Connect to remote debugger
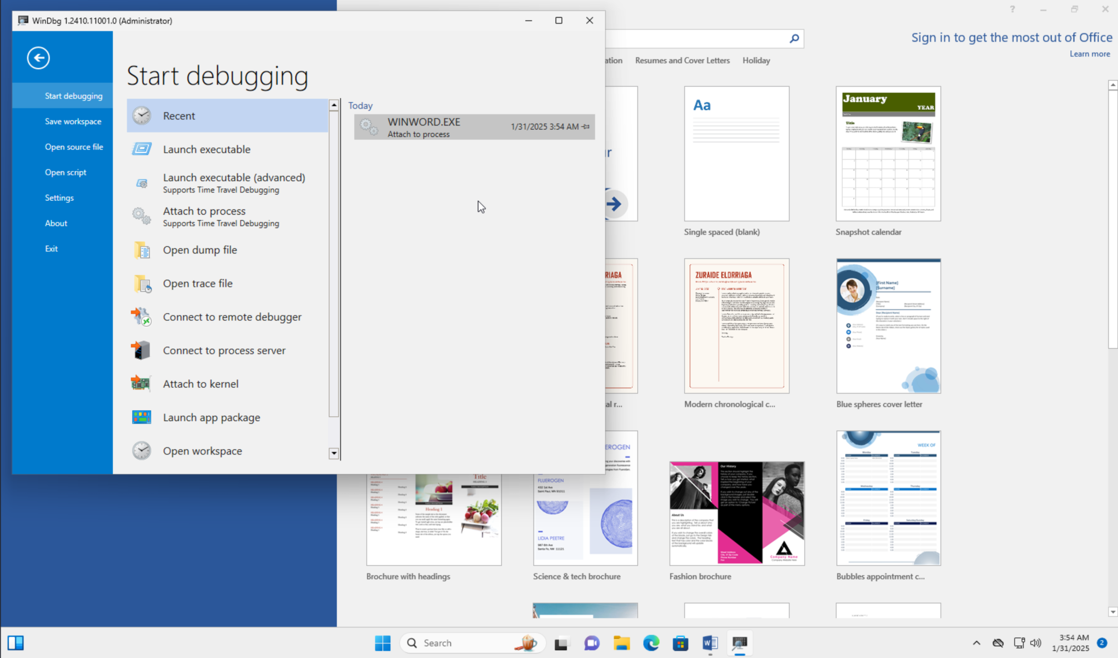This screenshot has height=658, width=1118. tap(231, 316)
